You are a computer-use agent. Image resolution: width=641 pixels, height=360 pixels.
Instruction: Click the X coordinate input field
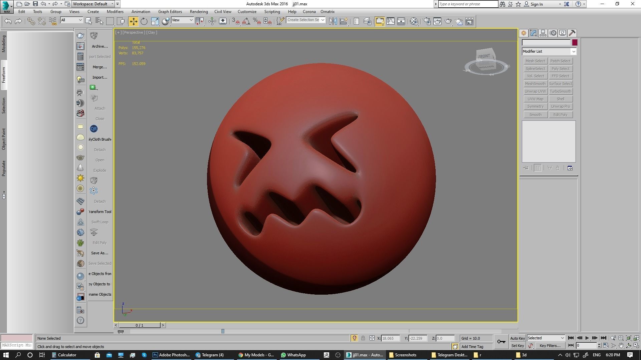pyautogui.click(x=390, y=338)
